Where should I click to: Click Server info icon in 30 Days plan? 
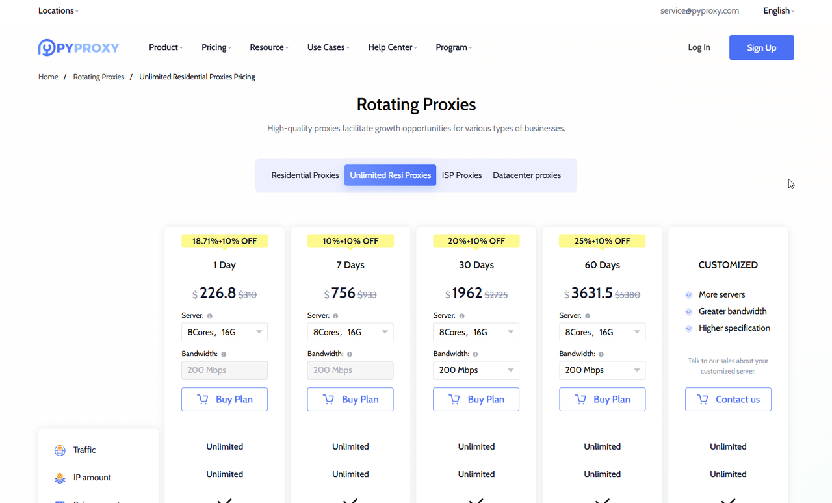point(462,316)
